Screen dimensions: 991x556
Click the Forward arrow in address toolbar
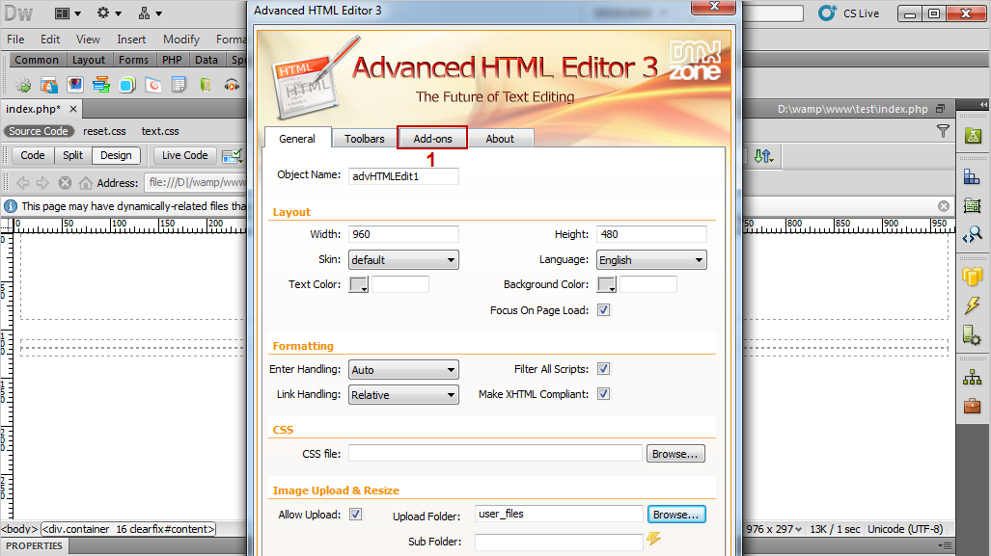43,183
